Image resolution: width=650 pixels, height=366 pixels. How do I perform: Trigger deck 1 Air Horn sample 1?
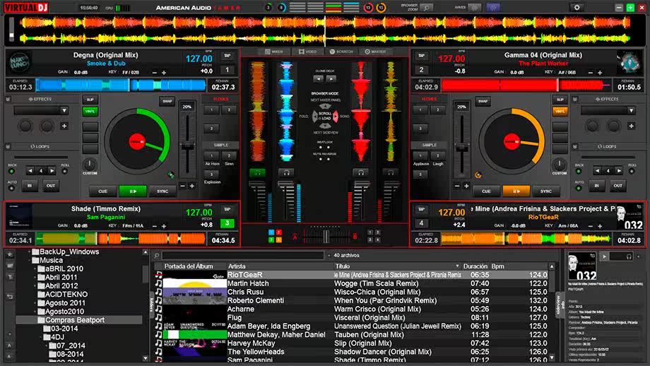click(x=211, y=156)
